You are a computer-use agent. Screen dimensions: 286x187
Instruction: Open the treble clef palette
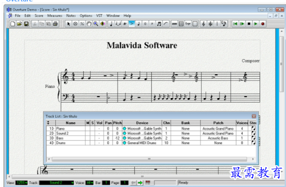204,24
